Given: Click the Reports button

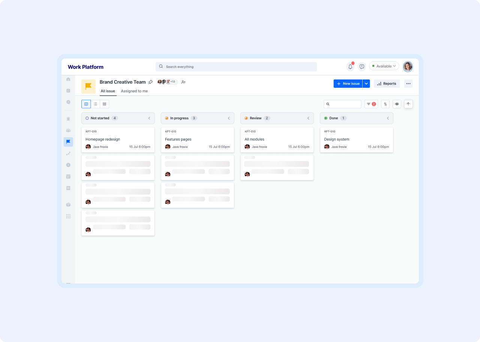Looking at the screenshot, I should [x=387, y=84].
